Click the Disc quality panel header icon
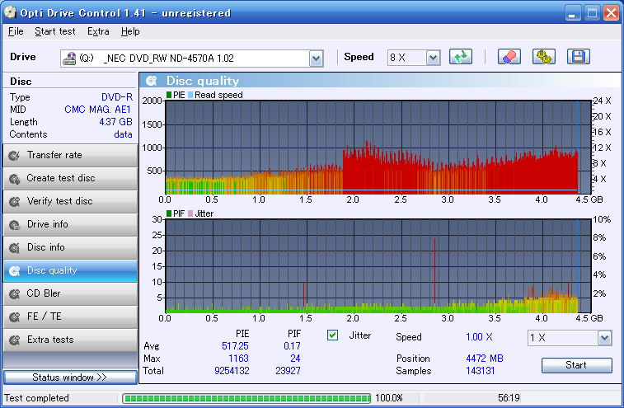This screenshot has width=624, height=408. click(151, 81)
